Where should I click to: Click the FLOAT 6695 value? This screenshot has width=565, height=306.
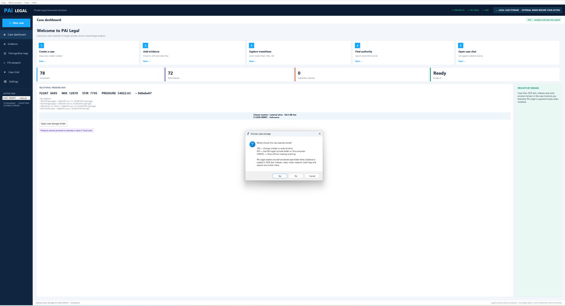tap(48, 93)
